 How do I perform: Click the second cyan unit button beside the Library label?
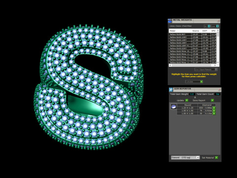[x=217, y=26]
